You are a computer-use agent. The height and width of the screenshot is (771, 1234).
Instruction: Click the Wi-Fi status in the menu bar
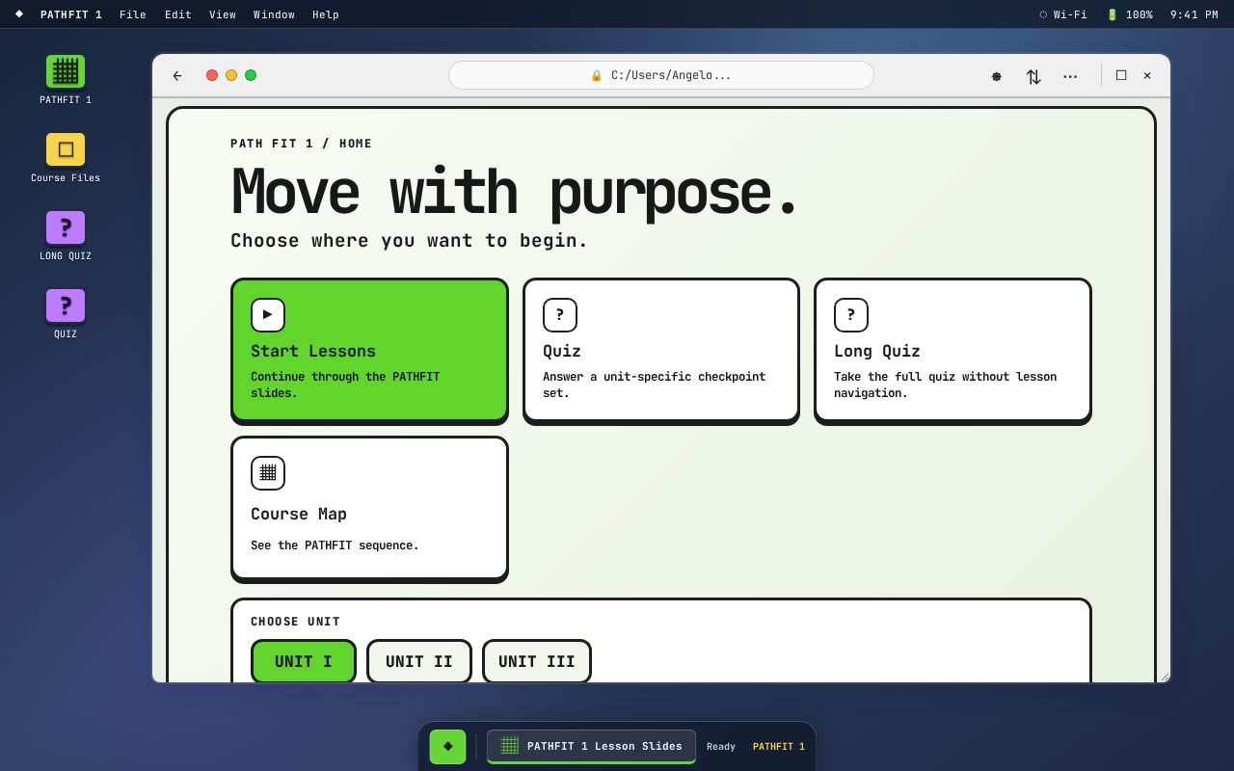coord(1062,14)
